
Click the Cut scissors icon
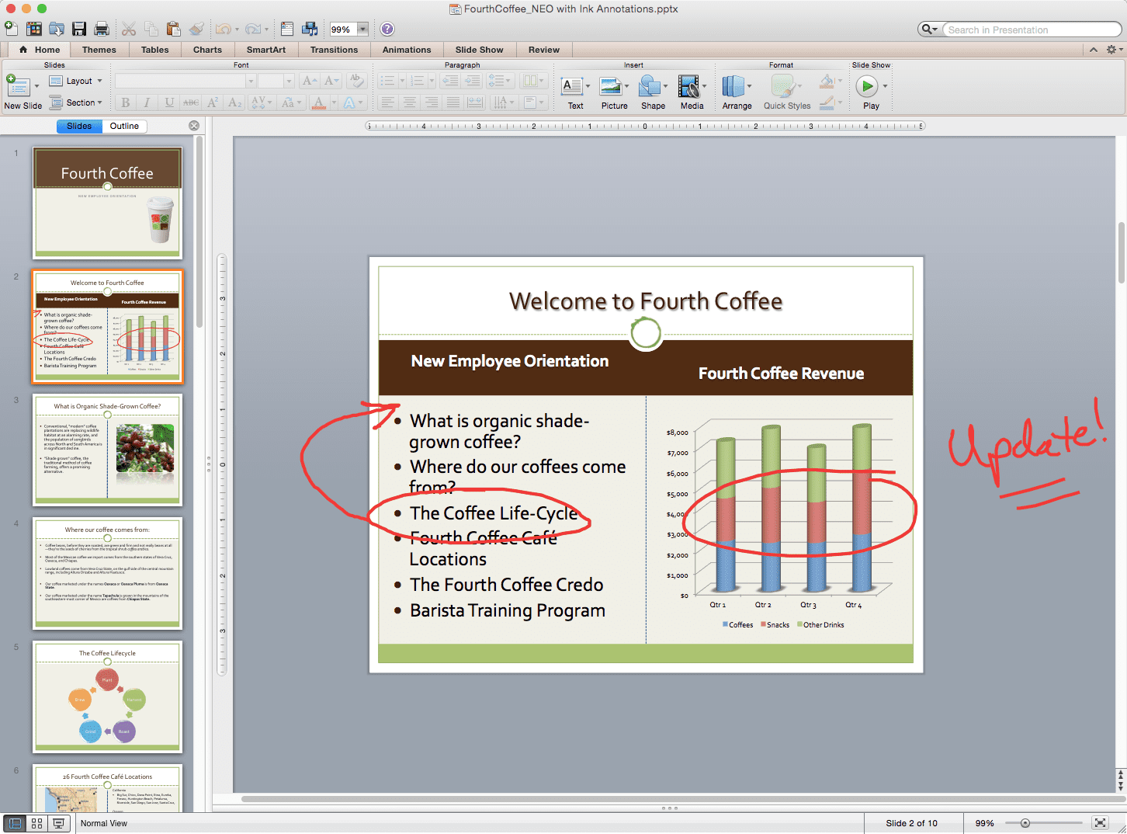[x=129, y=29]
